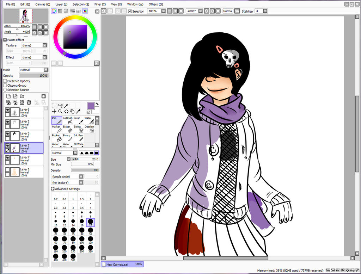Hide Layer3 with its eye icon
The width and height of the screenshot is (361, 274).
(x=7, y=133)
